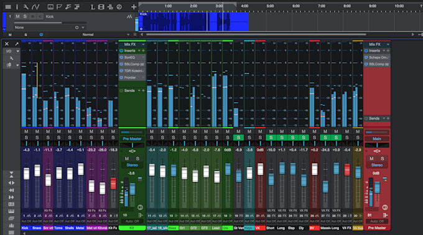
Task: Detach the mixer using arrow icon
Action: (17, 44)
